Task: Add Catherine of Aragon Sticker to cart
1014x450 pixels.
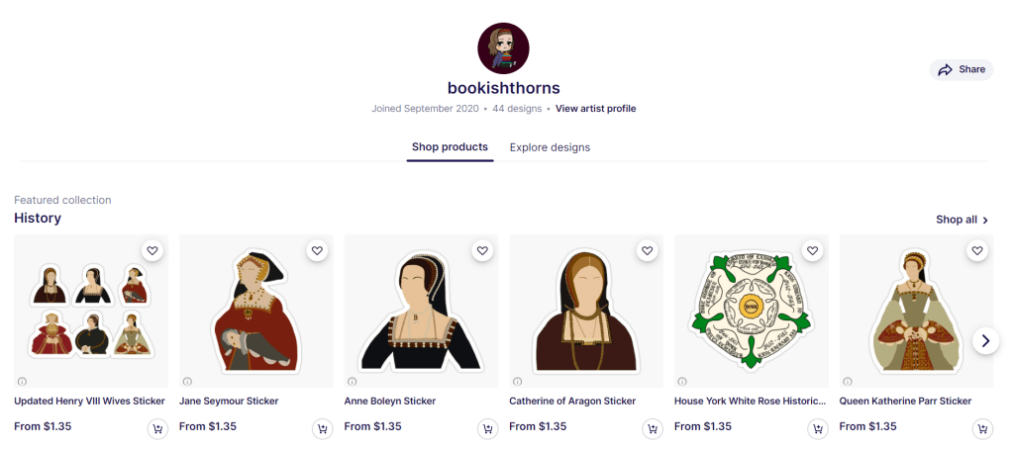Action: click(x=652, y=428)
